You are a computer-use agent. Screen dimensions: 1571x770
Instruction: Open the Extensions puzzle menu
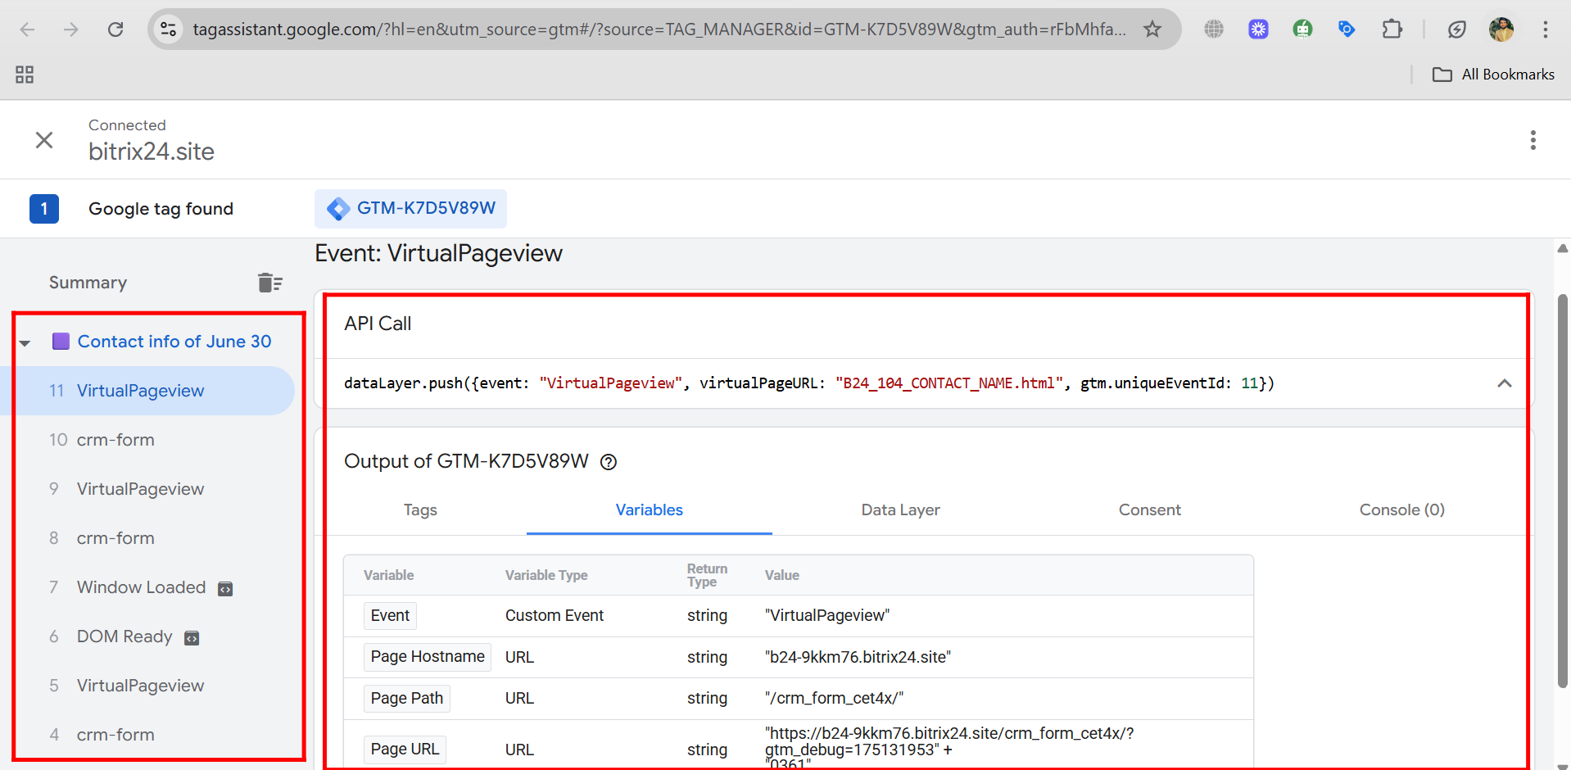pyautogui.click(x=1392, y=29)
